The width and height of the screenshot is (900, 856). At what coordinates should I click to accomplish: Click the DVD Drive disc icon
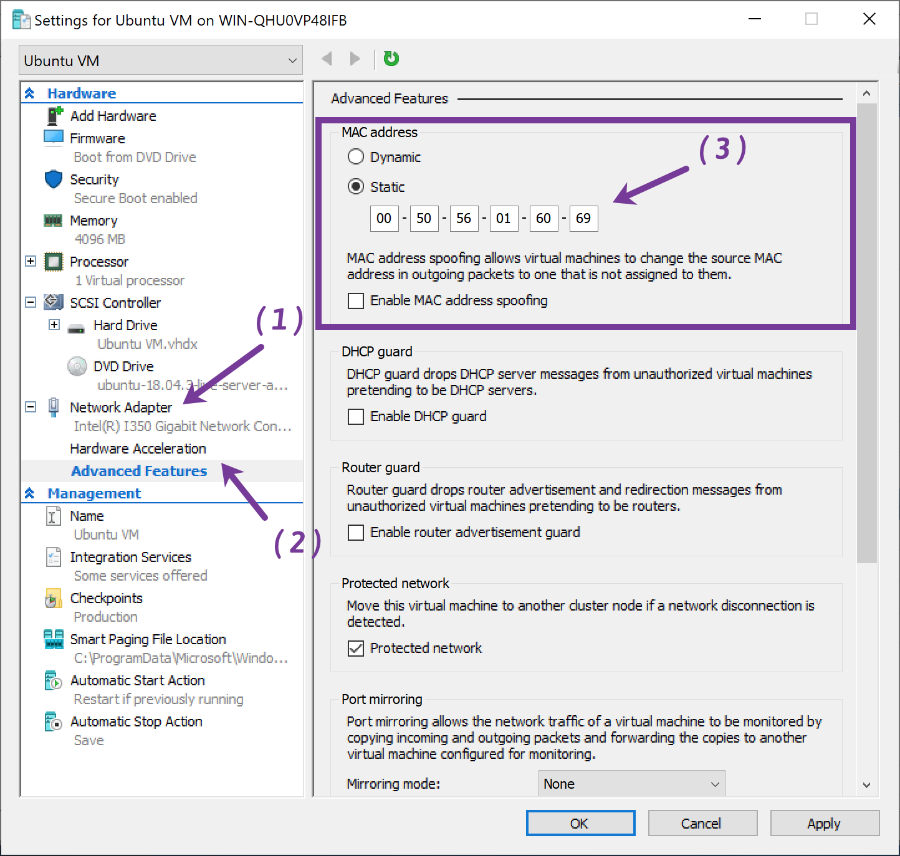pos(77,366)
